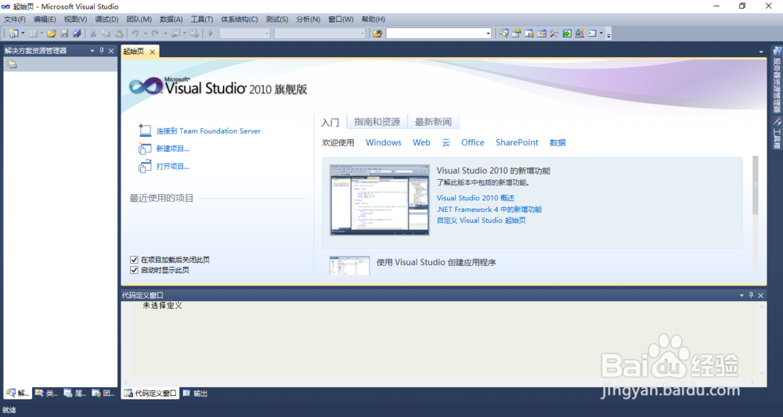Screen dimensions: 783x417
Task: Open Code Definition Window position dropdown
Action: point(742,295)
